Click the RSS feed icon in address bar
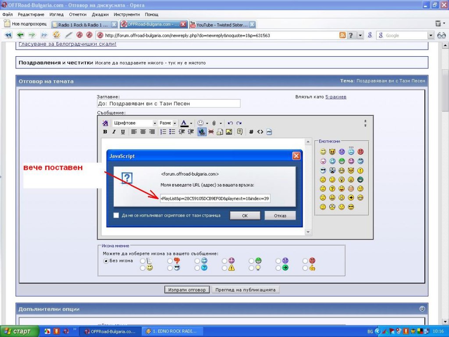Viewport: 449px width, 337px height. click(342, 35)
